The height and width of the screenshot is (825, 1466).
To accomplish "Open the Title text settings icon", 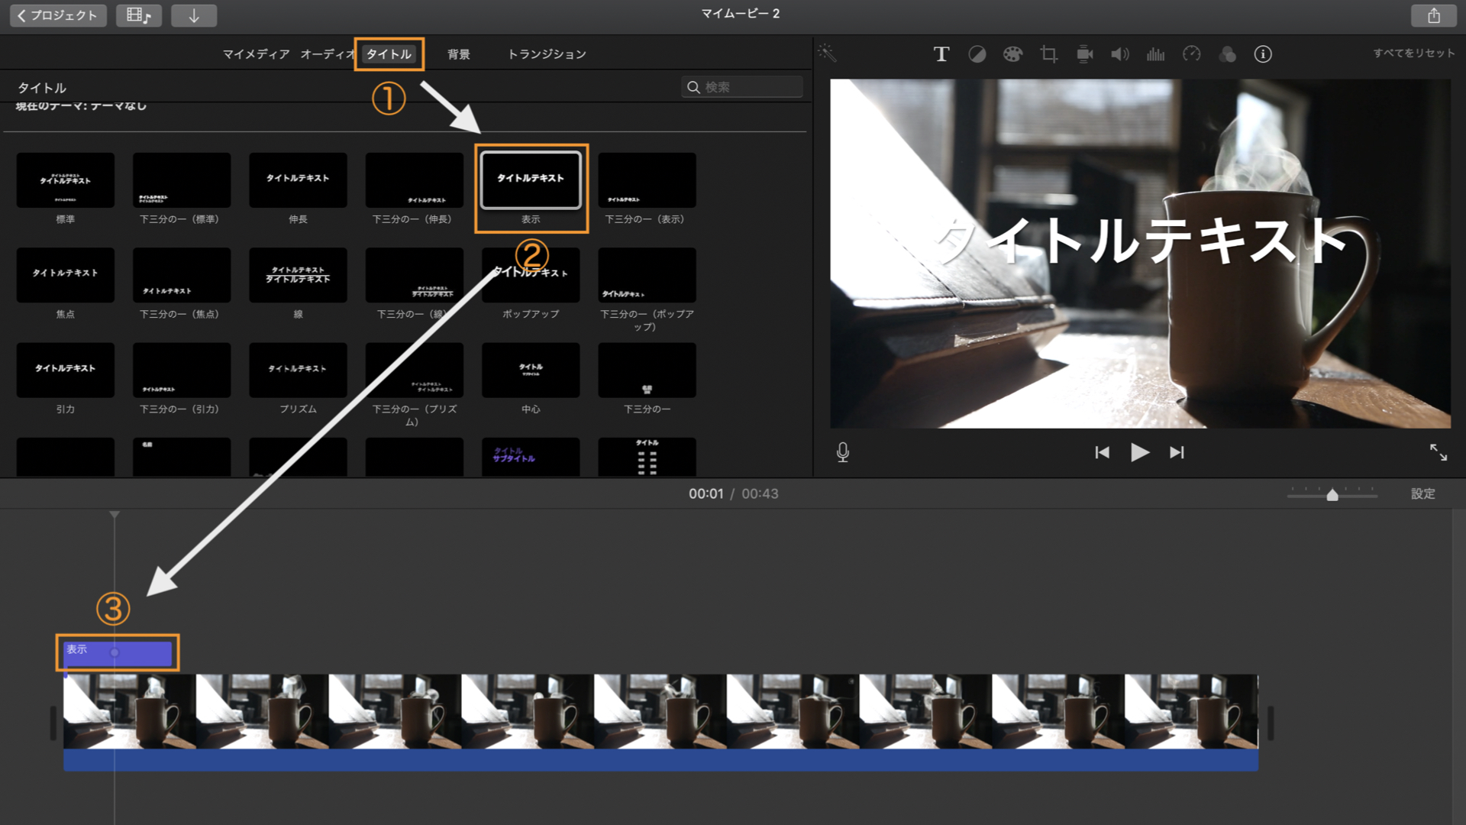I will click(941, 54).
